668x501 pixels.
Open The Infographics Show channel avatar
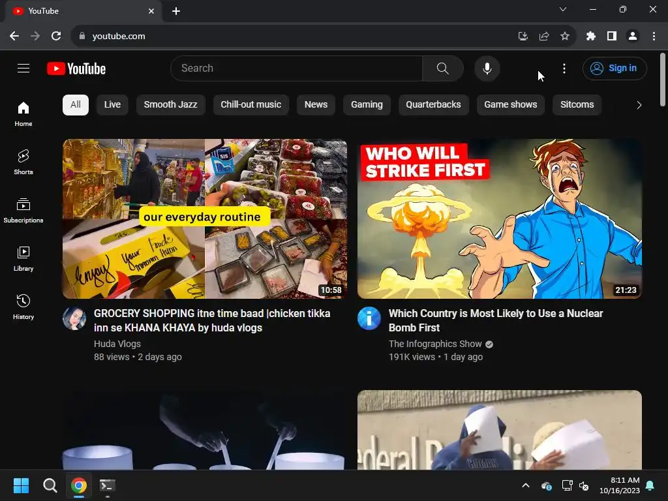[x=369, y=318]
